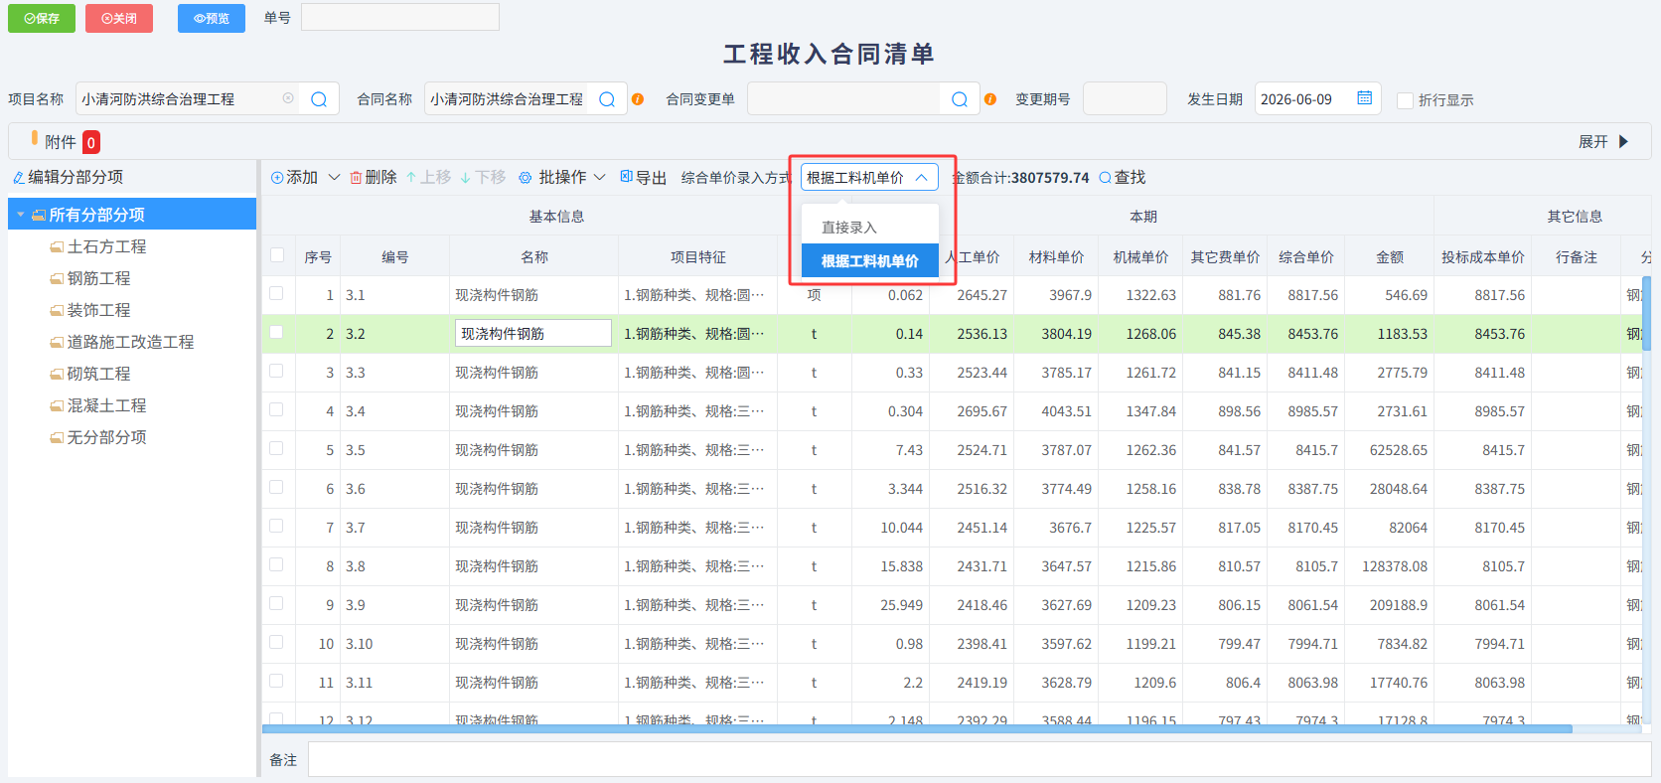Expand the attachments panel with 展开
1661x783 pixels.
click(1603, 142)
